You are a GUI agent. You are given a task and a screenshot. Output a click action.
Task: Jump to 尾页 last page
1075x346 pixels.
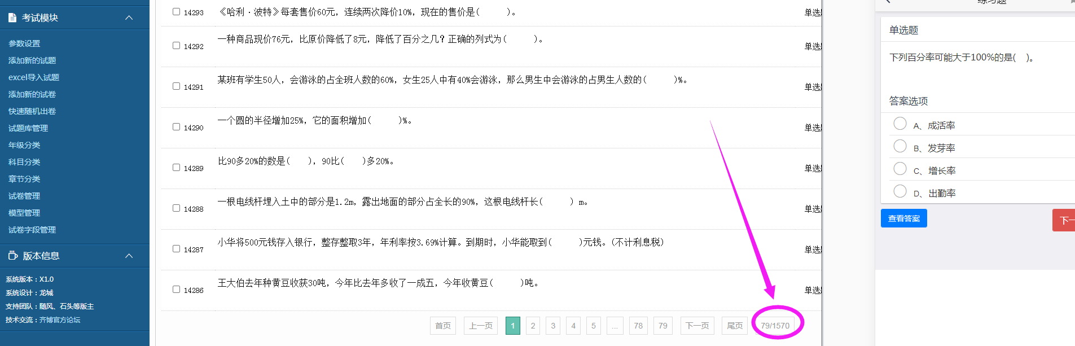(x=735, y=326)
